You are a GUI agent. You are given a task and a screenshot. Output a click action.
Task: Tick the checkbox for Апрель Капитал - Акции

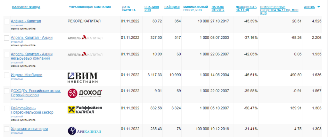pos(7,38)
